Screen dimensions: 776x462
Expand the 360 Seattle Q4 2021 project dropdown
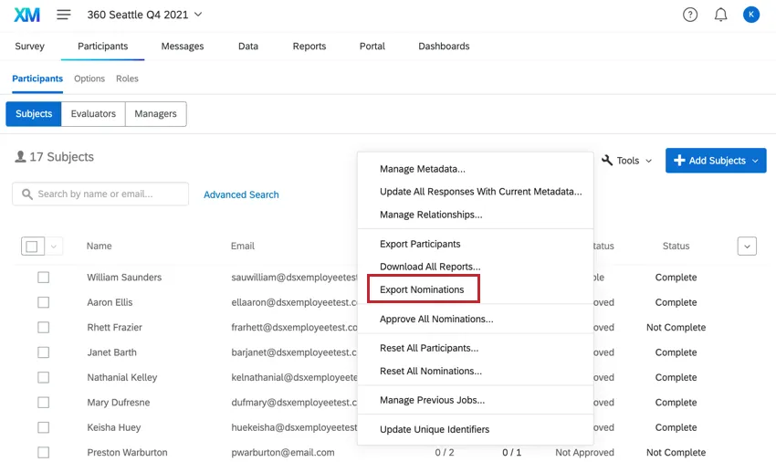pos(198,15)
